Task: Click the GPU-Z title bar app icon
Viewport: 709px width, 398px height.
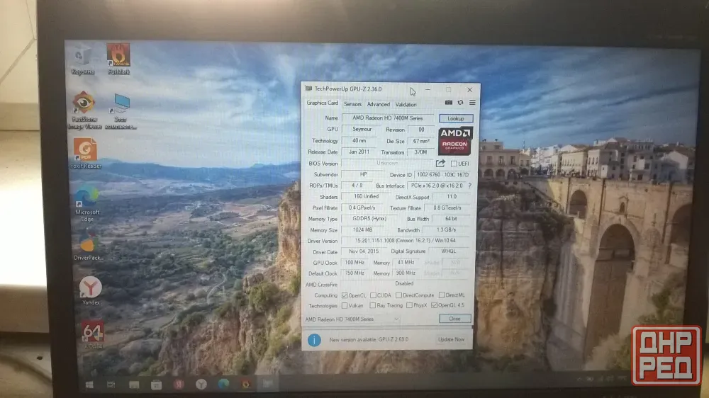Action: click(x=308, y=89)
